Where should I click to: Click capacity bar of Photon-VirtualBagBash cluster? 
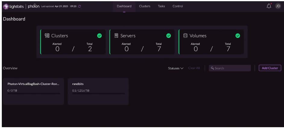(x=34, y=94)
